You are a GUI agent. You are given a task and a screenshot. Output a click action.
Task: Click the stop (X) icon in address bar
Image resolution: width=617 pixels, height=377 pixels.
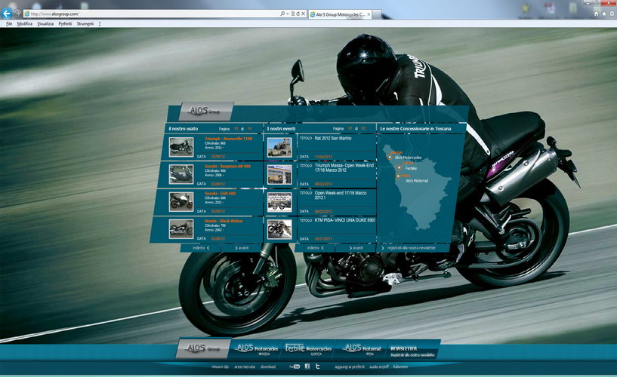click(303, 14)
